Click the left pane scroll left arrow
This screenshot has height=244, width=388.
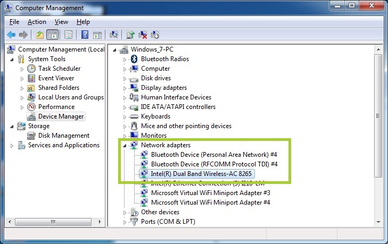click(x=10, y=222)
